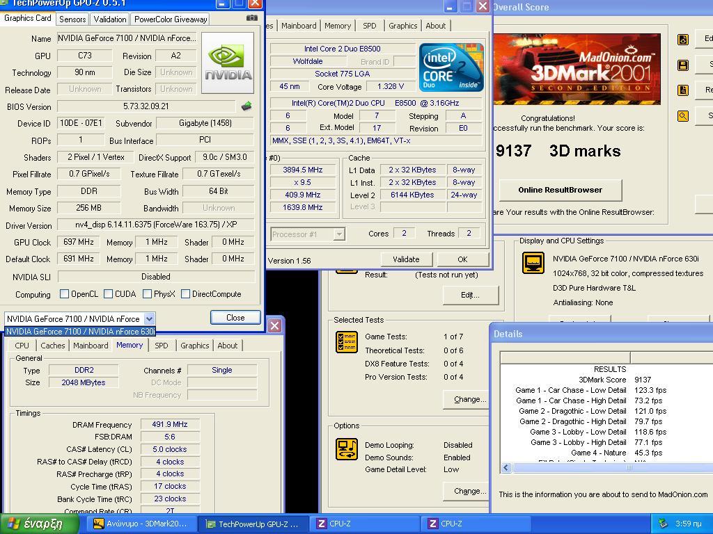Image resolution: width=713 pixels, height=534 pixels.
Task: Open the CPU tab in lower CPU-Z window
Action: 22,346
